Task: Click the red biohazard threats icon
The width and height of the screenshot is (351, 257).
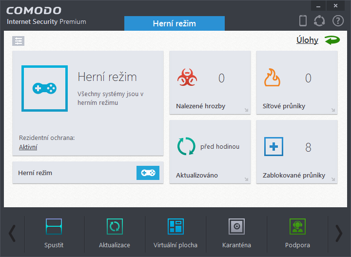Action: click(187, 78)
